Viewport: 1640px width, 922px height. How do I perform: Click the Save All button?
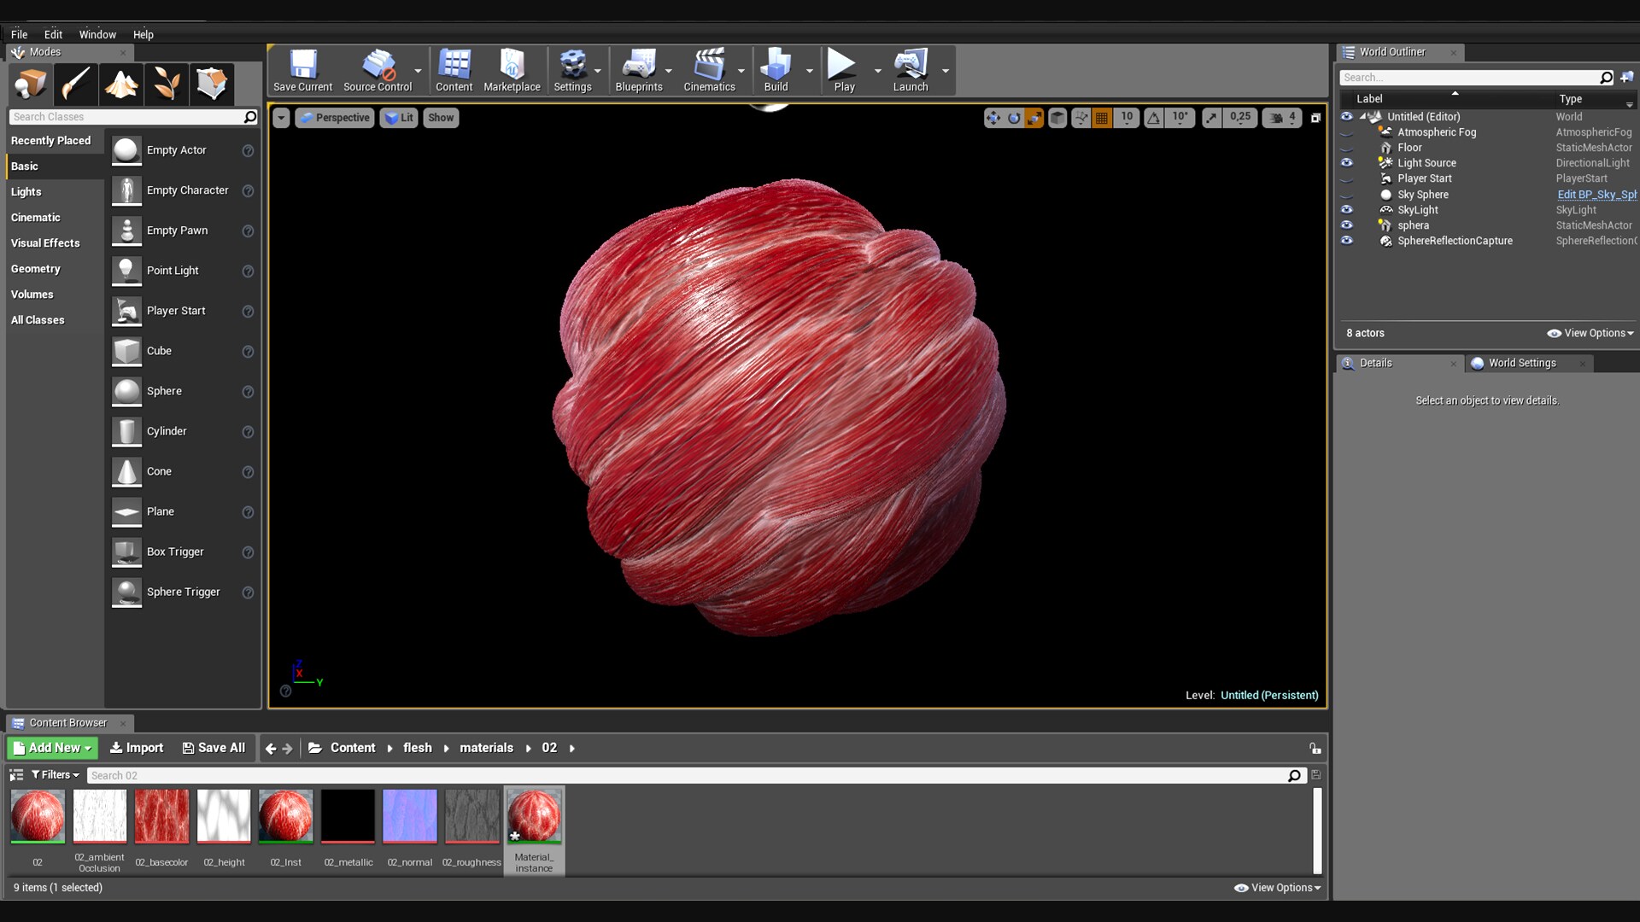click(214, 747)
